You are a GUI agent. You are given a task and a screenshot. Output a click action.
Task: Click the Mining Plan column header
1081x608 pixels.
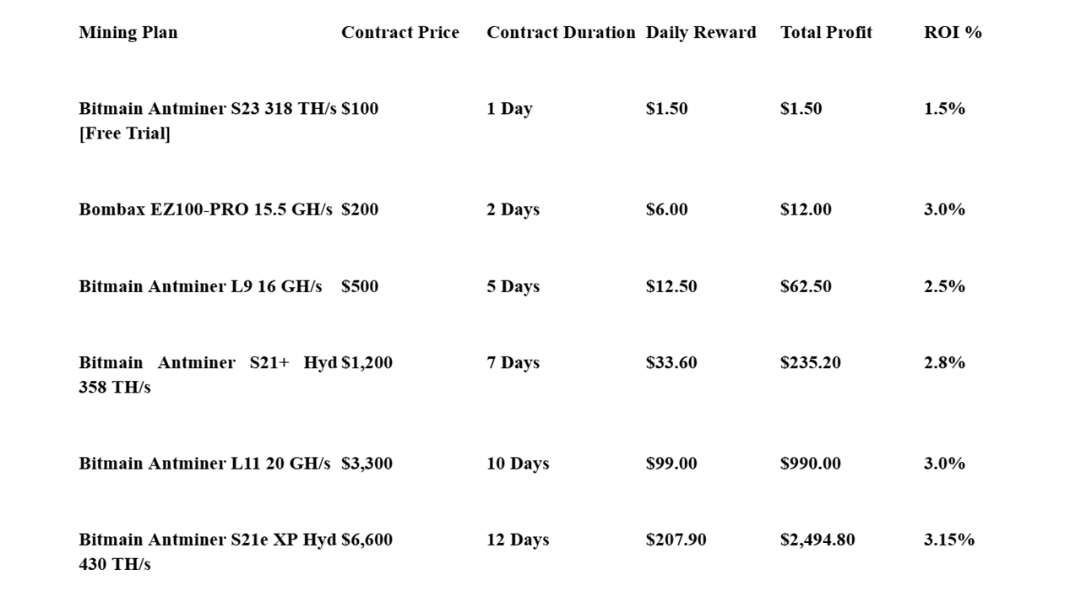128,32
